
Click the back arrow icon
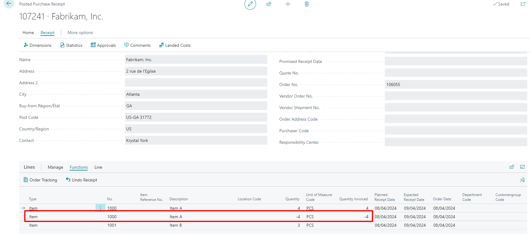tap(9, 4)
